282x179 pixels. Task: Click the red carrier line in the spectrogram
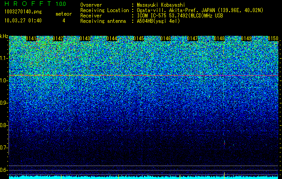tap(143, 76)
